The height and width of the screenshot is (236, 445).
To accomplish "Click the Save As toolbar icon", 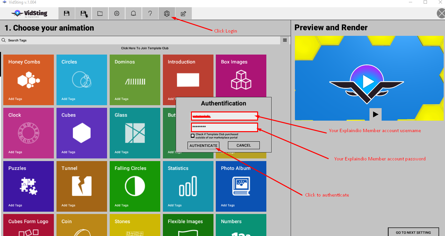I will tap(83, 13).
